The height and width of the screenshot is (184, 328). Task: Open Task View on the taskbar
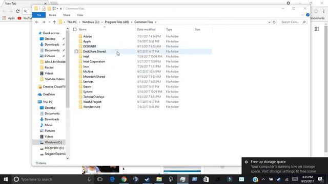pos(100,179)
